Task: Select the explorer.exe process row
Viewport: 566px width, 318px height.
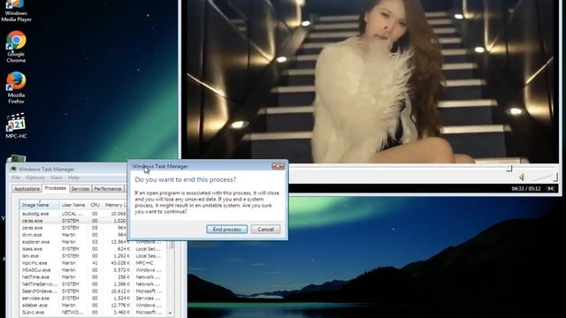Action: pos(94,242)
